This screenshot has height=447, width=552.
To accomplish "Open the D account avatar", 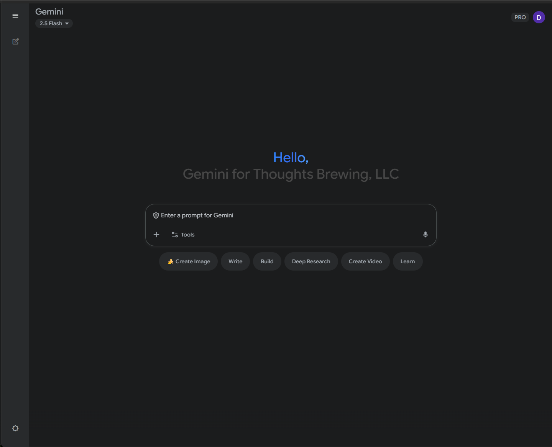I will (x=539, y=17).
